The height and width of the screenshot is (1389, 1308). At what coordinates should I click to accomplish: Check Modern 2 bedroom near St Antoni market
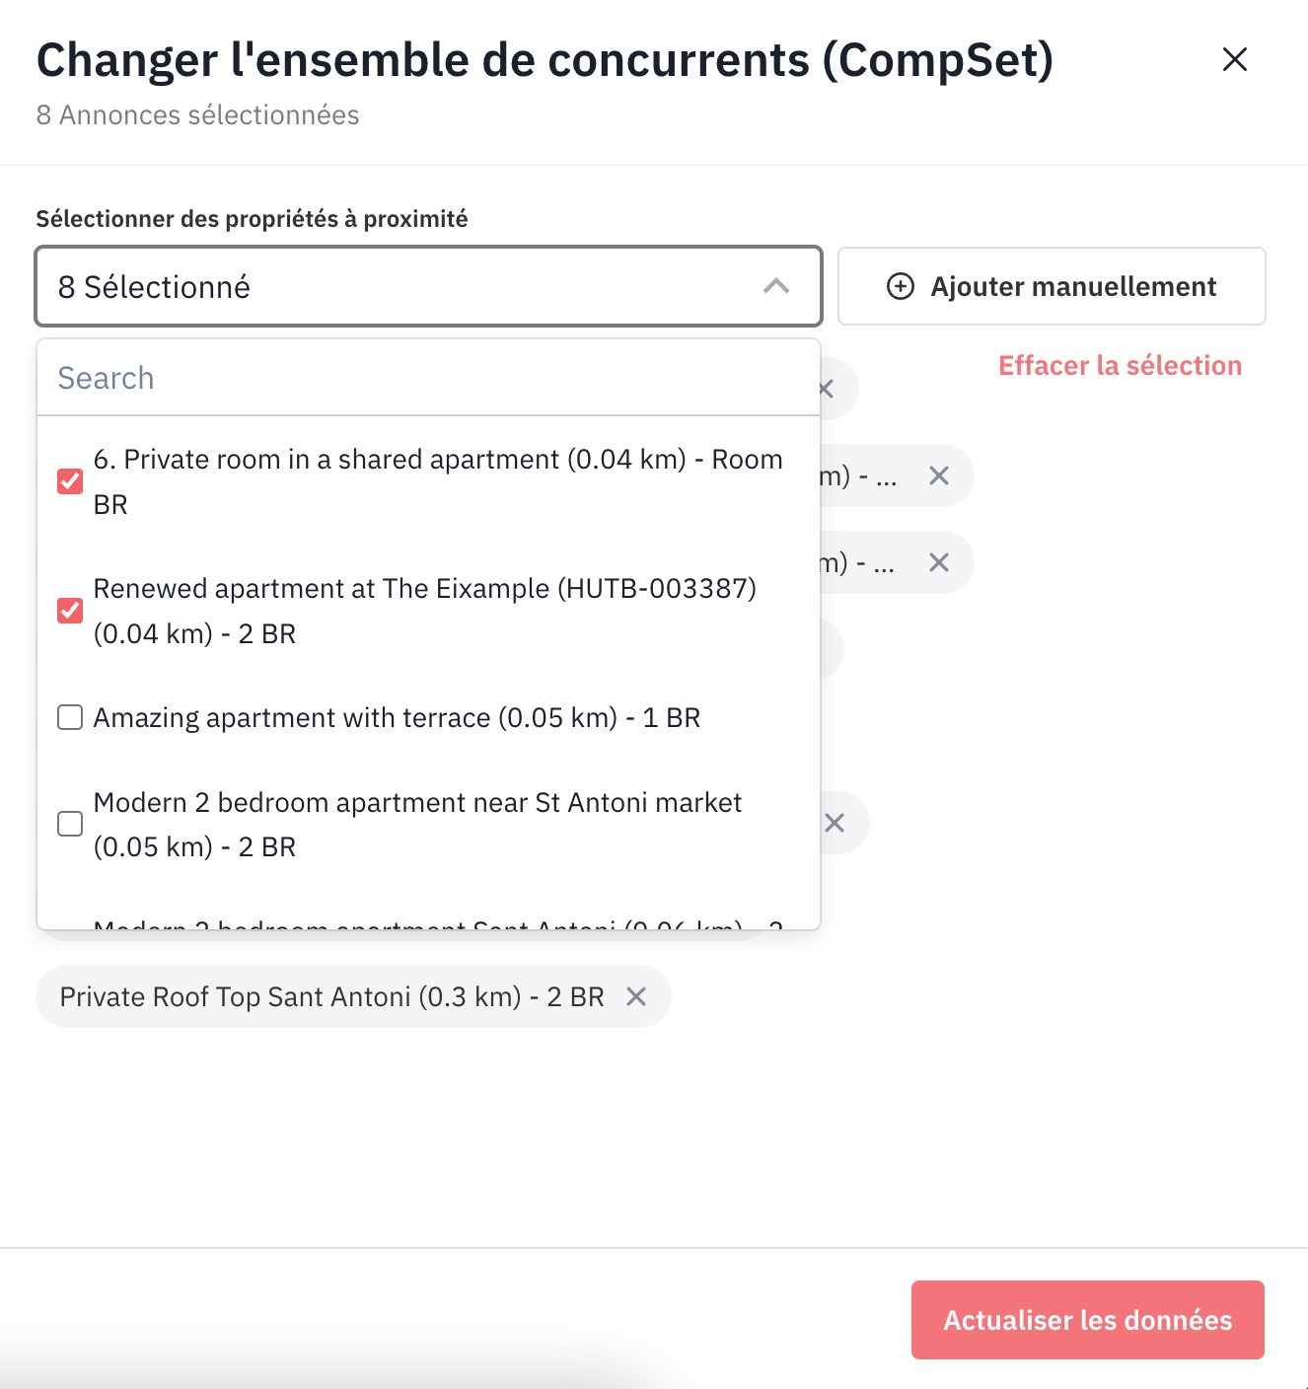(x=70, y=824)
